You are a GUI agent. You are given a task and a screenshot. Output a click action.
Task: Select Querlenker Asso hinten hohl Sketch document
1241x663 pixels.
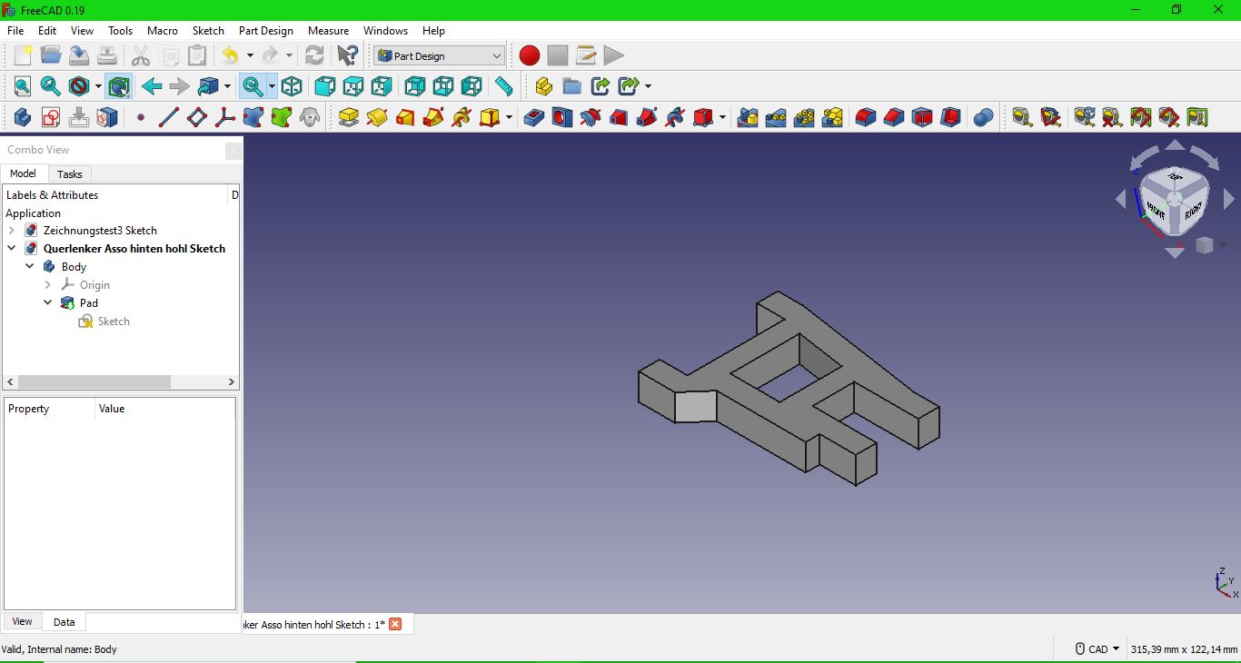(134, 249)
